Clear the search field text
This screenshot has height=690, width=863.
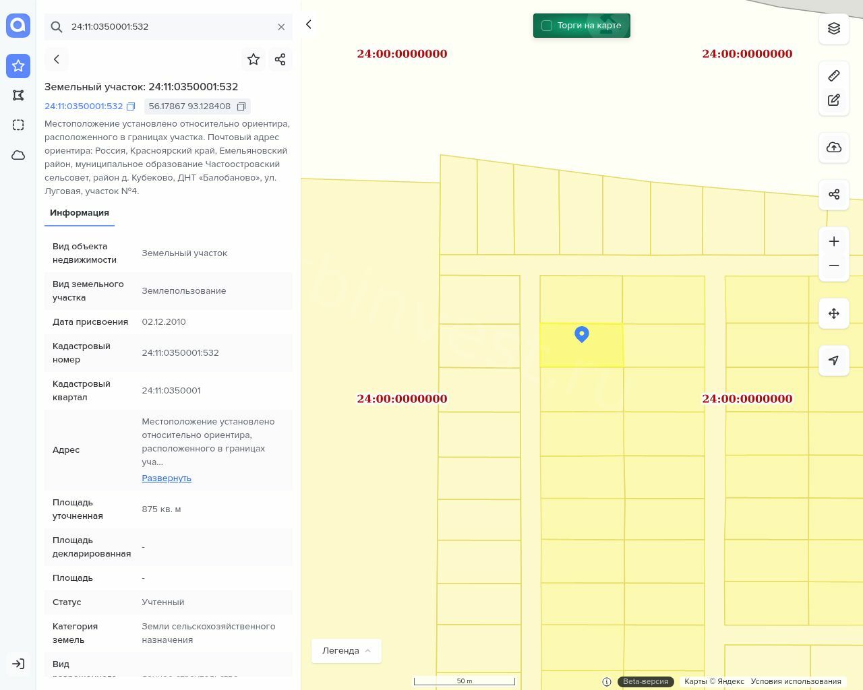(281, 27)
